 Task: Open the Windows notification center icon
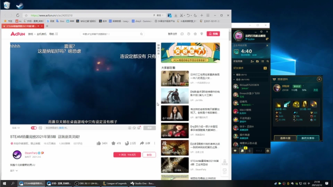327,183
